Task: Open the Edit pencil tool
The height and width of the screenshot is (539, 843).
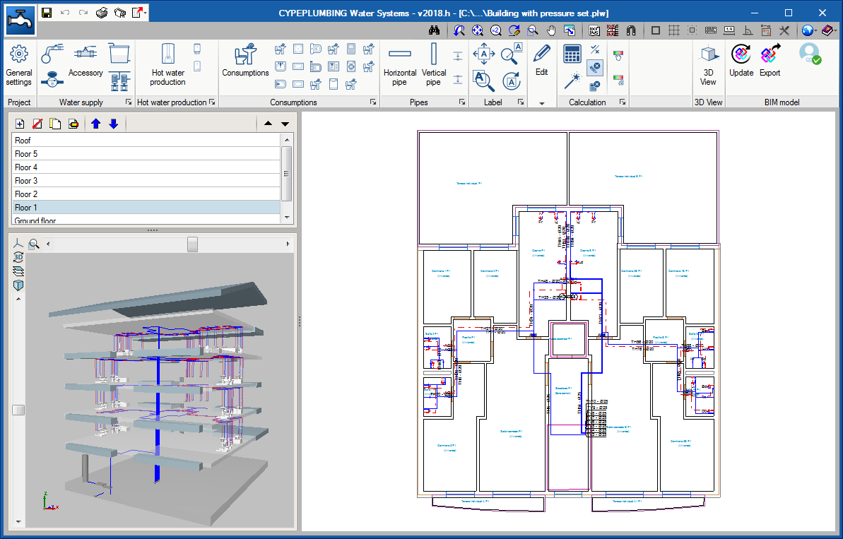Action: point(541,60)
